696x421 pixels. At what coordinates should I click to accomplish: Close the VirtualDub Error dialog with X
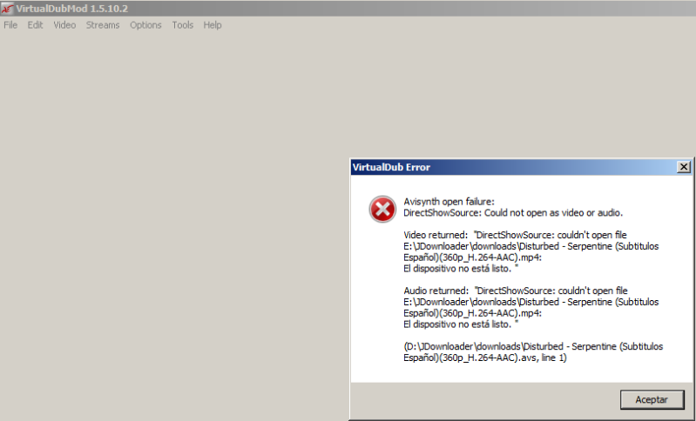click(684, 167)
